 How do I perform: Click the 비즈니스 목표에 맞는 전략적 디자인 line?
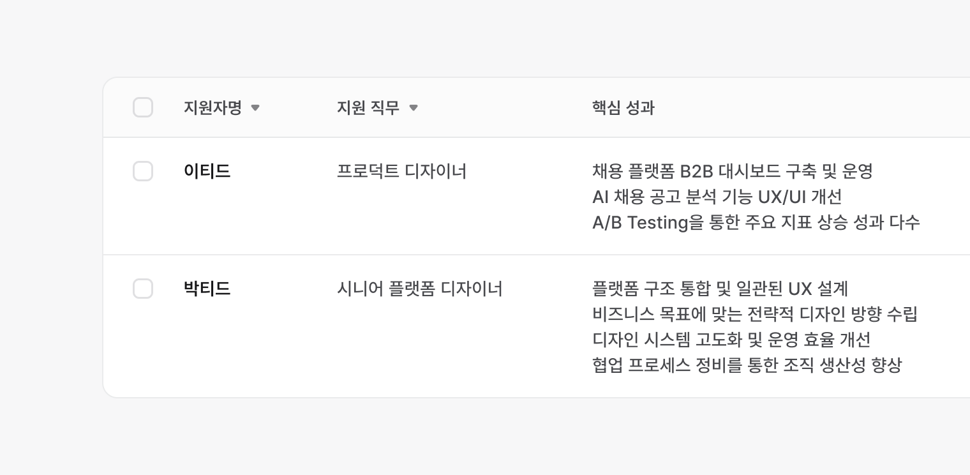[x=754, y=314]
